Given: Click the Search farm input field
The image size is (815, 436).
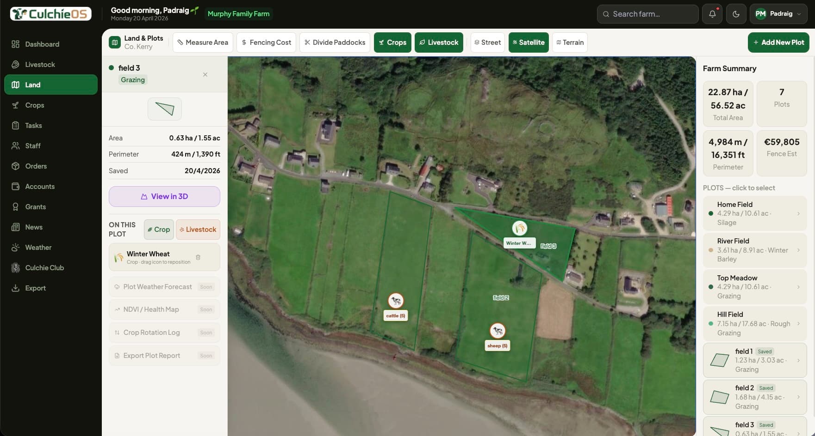Looking at the screenshot, I should tap(647, 14).
